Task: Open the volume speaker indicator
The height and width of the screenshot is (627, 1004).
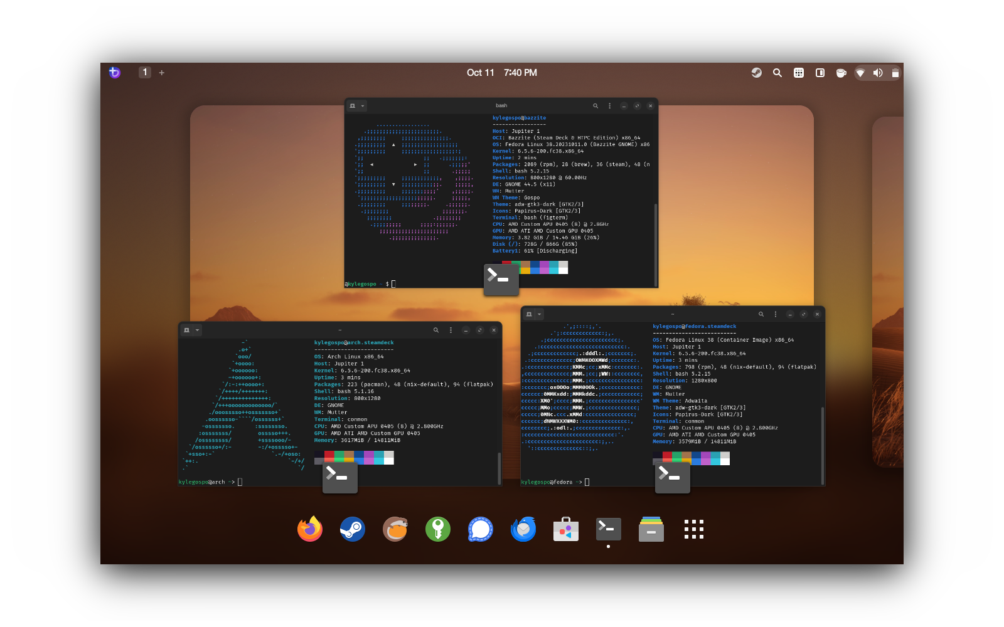Action: 878,73
